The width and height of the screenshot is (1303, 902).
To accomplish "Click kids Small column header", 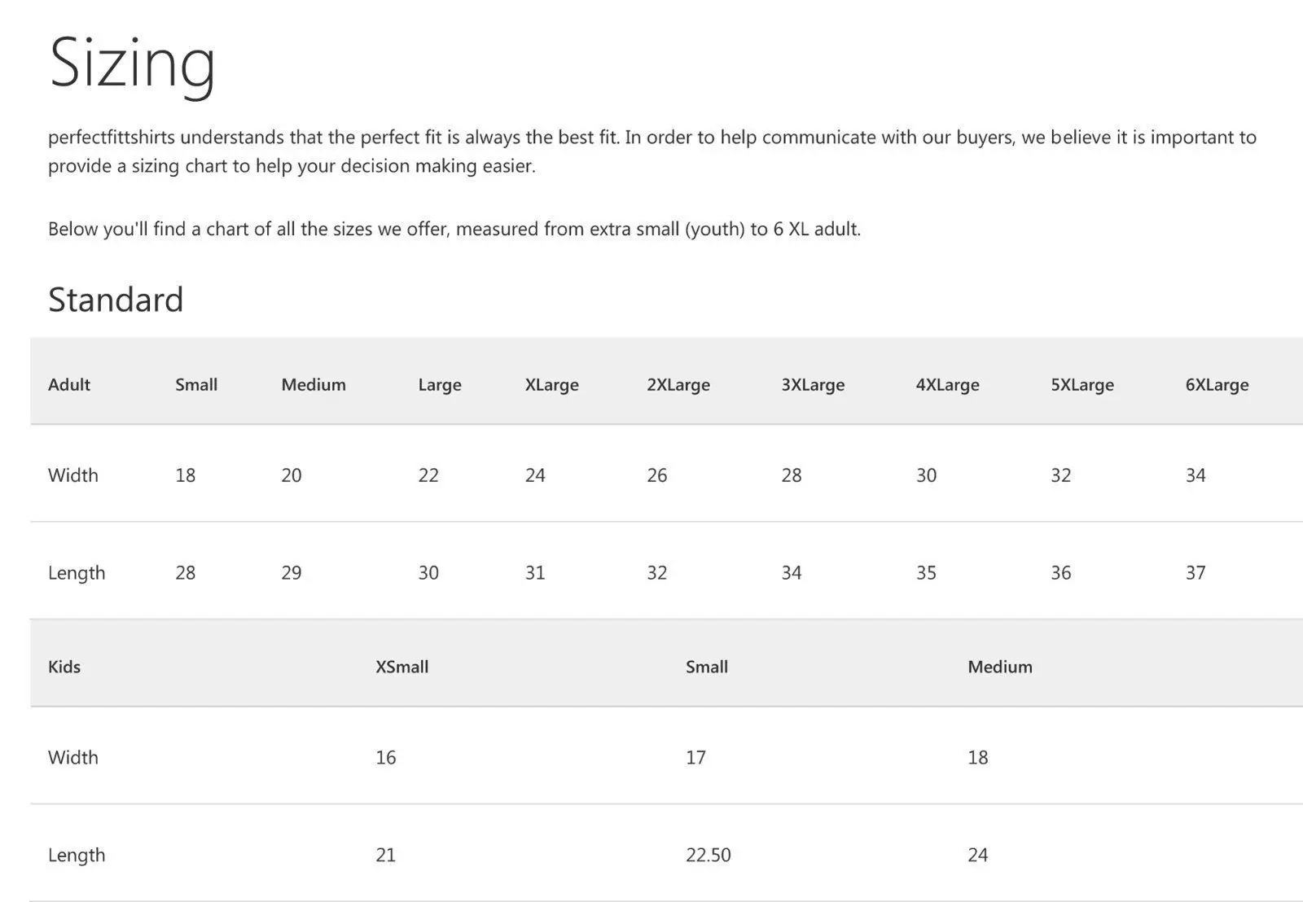I will click(x=707, y=667).
